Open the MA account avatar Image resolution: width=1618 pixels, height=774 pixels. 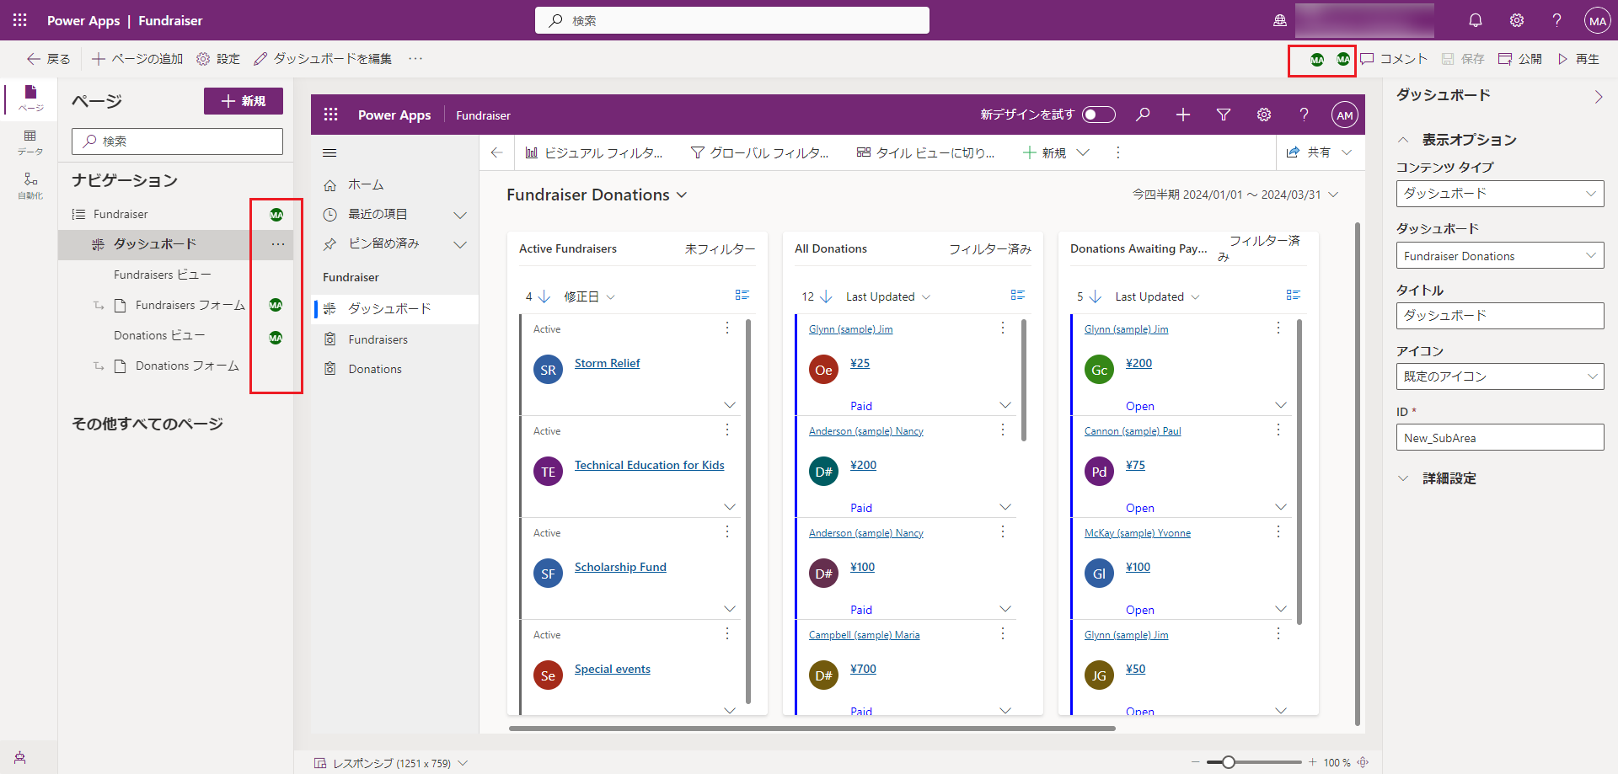coord(1597,20)
